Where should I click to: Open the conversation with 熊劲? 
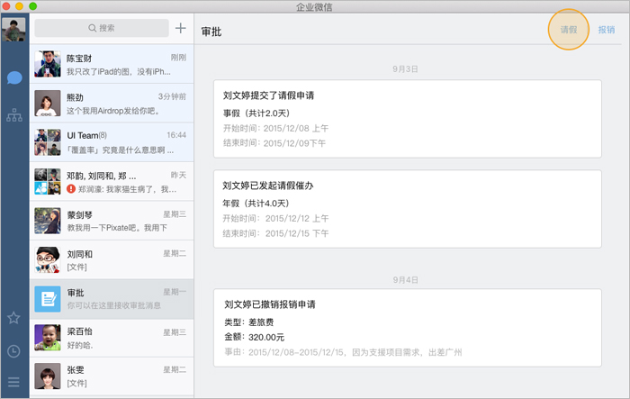112,104
